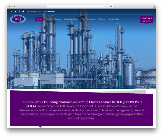Open the Facebook social icon
This screenshot has height=138, width=163.
(x=12, y=11)
